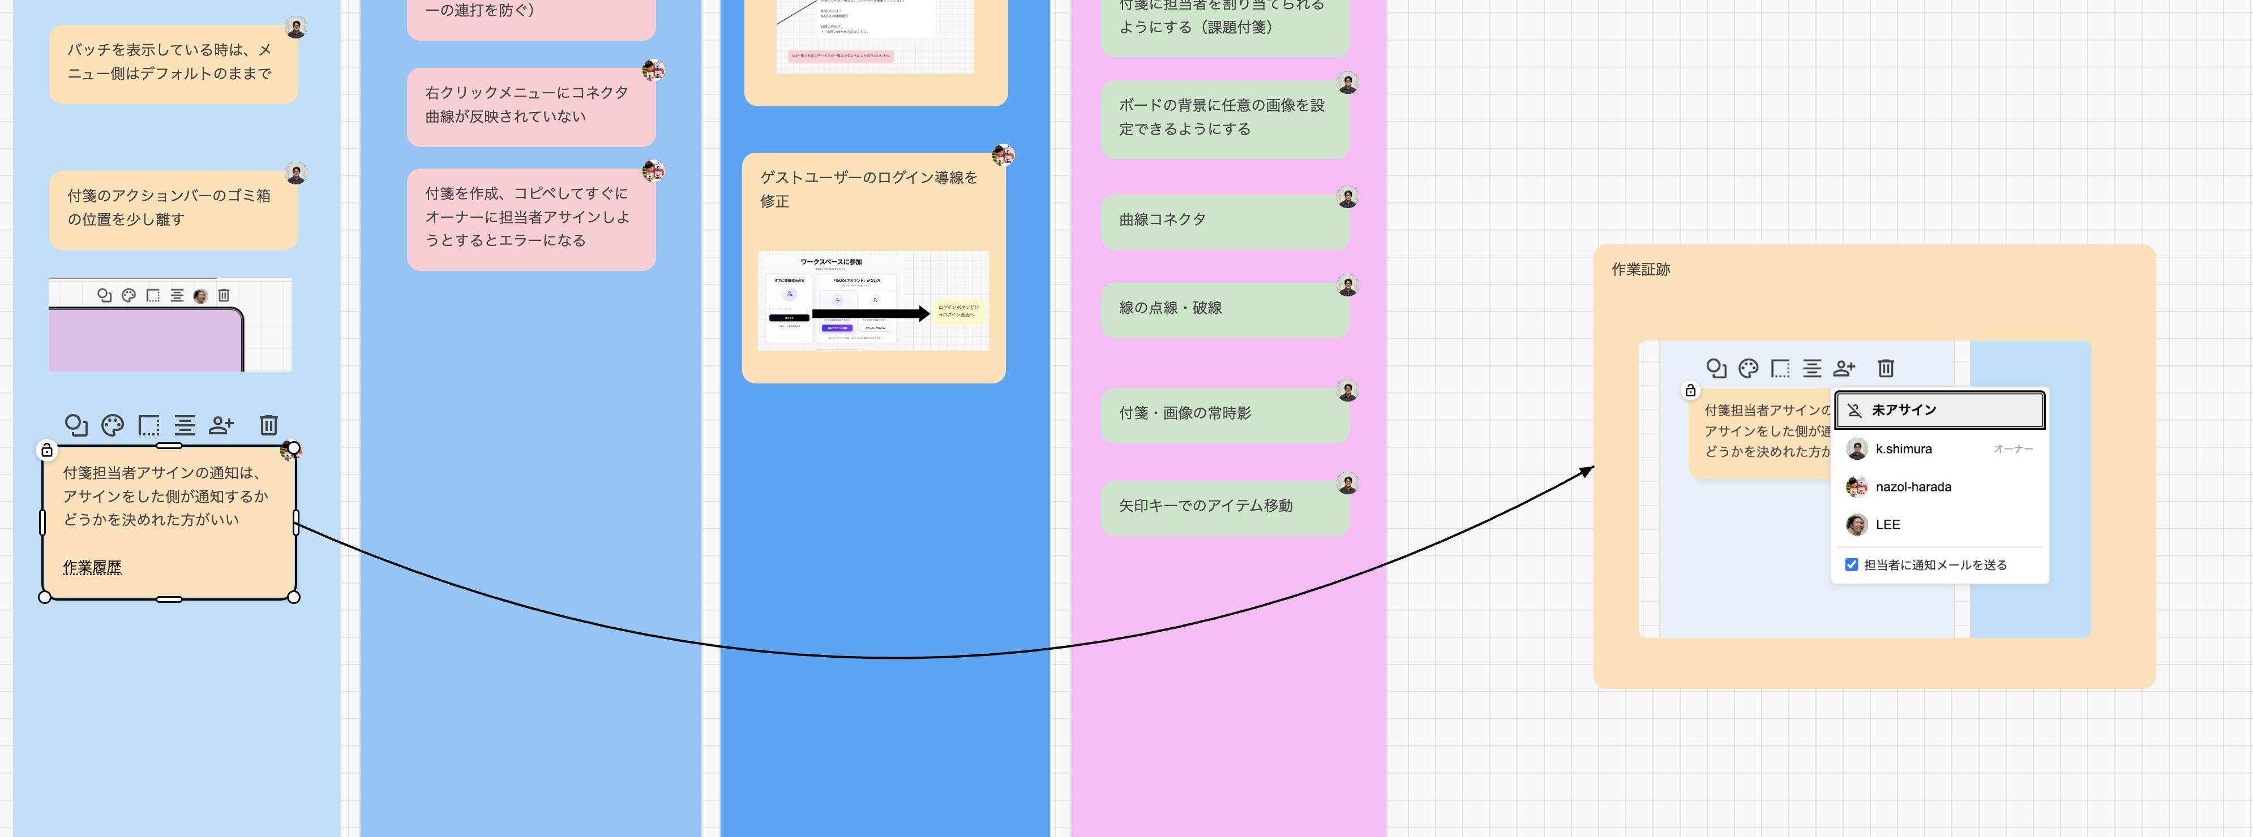Delete the selected sticky using its trash icon
Screen dimensions: 2253x837
268,425
